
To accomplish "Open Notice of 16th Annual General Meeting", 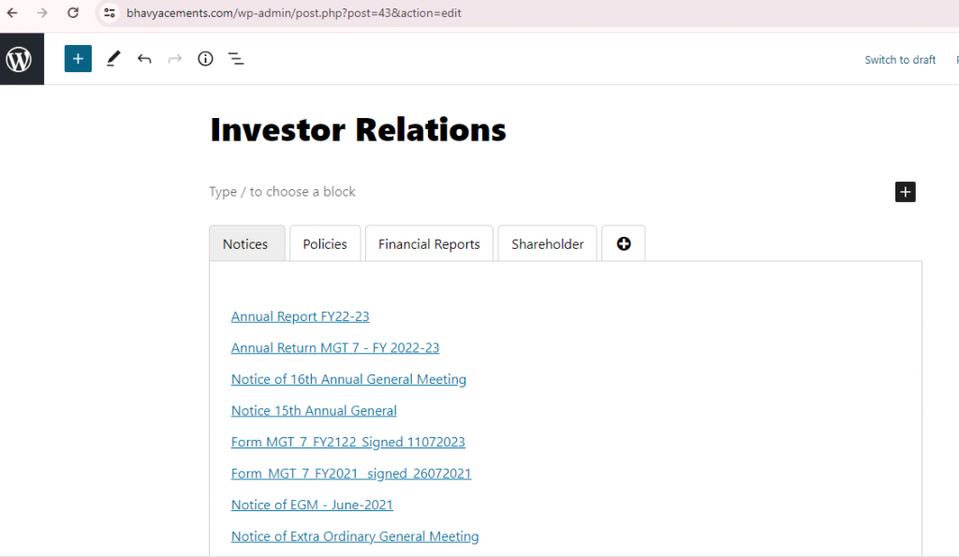I will pyautogui.click(x=348, y=380).
